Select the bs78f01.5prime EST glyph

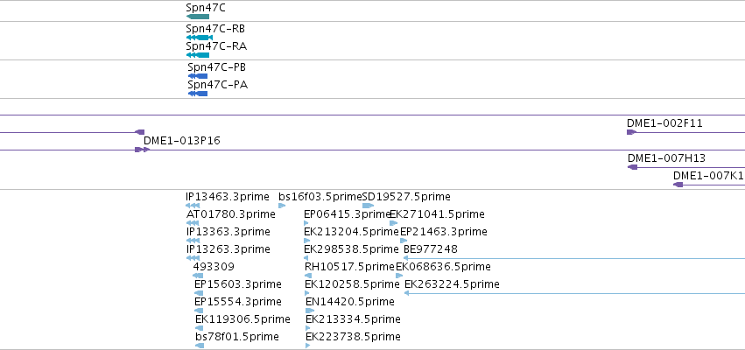[x=200, y=346]
